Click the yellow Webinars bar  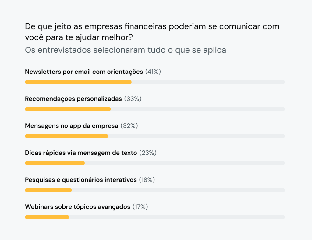coord(47,217)
